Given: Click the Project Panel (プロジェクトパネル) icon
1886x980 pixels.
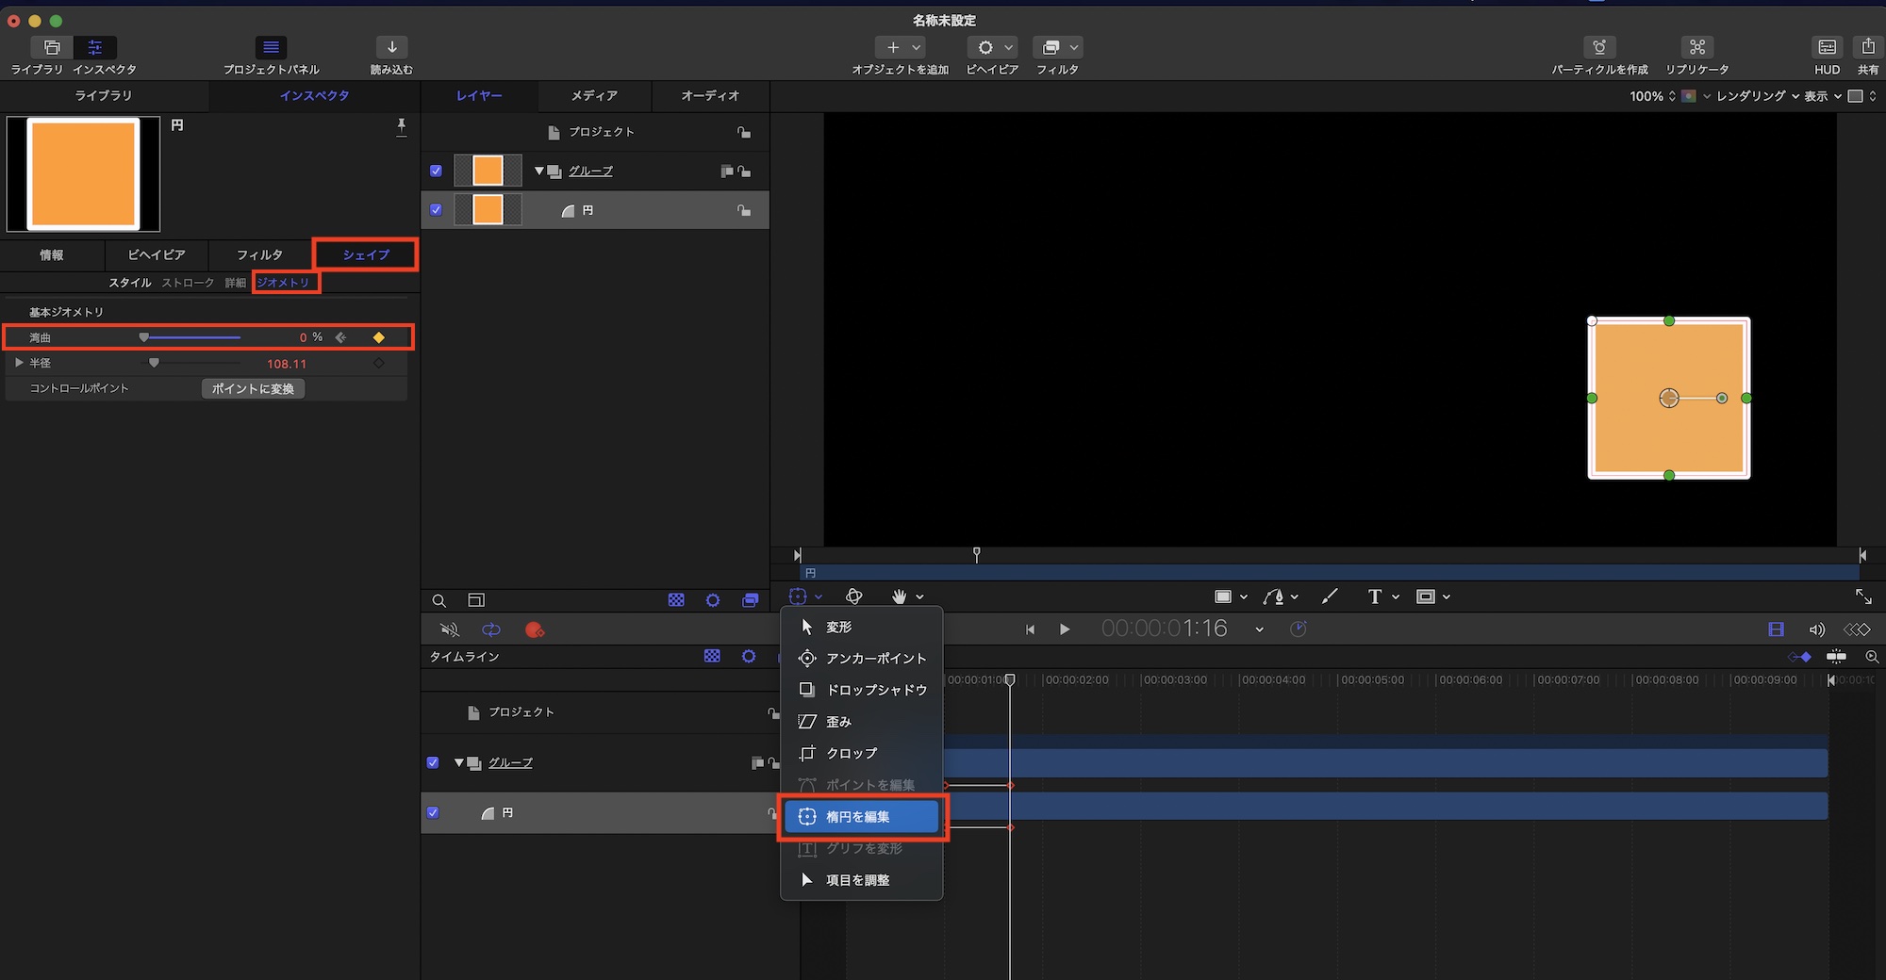Looking at the screenshot, I should (271, 47).
